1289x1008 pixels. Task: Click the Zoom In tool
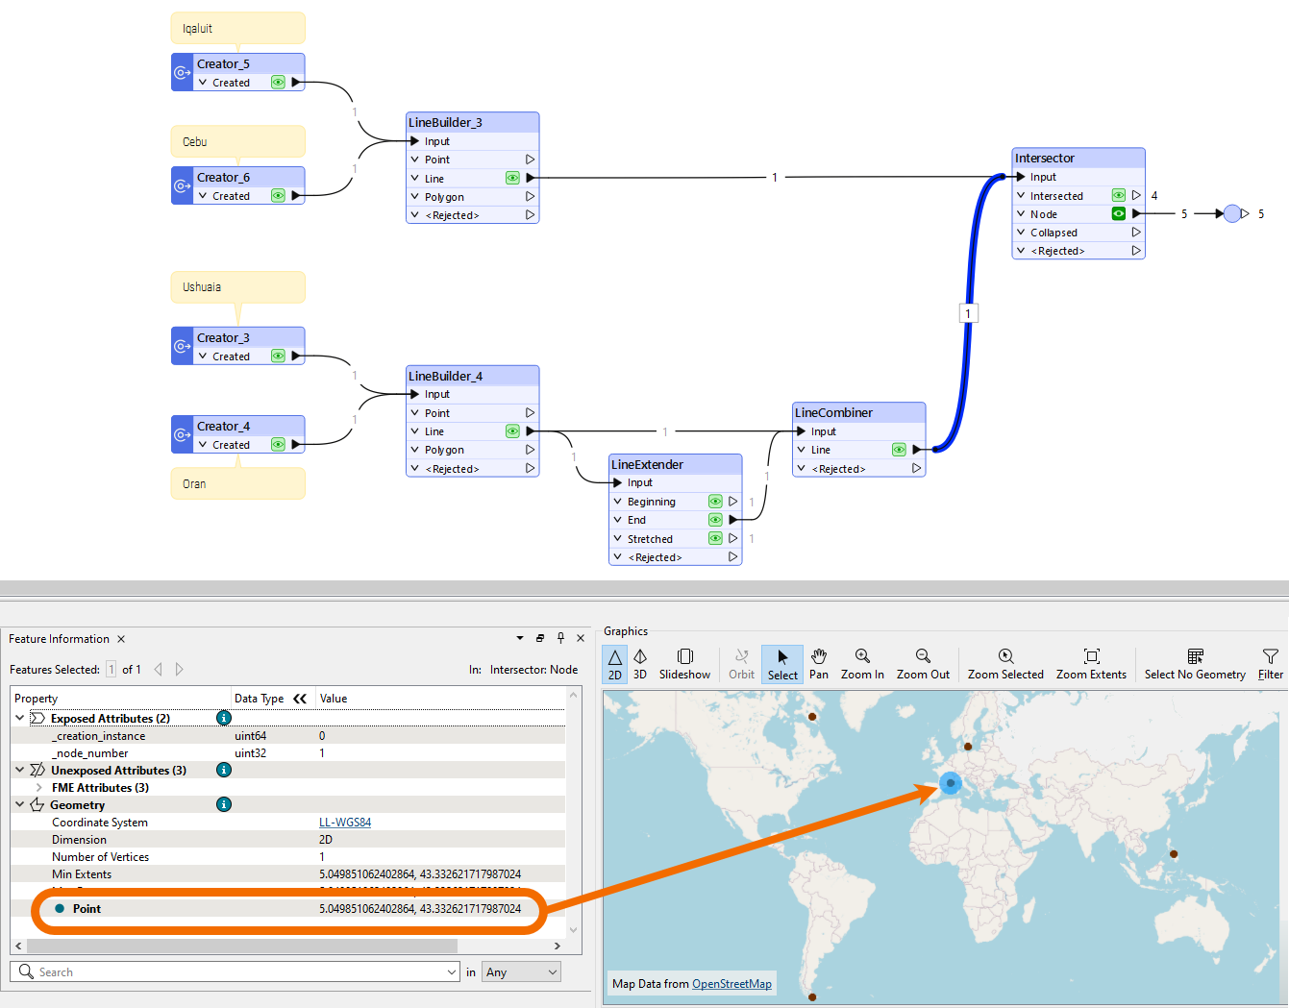(862, 663)
